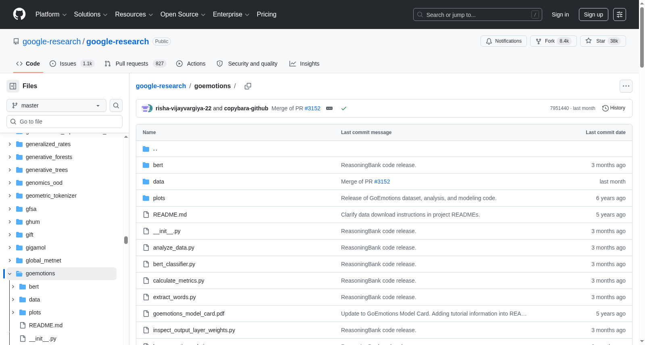Open the google-research breadcrumb link
This screenshot has height=345, width=645.
(161, 86)
